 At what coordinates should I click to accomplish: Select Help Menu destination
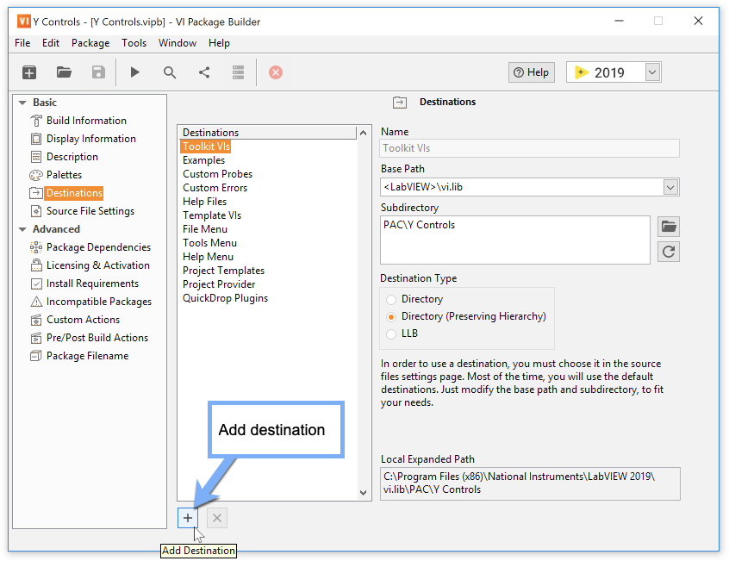pyautogui.click(x=208, y=257)
